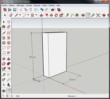Expand the Arc tool dropdown arrow
Image resolution: width=110 pixels, height=99 pixels.
[28, 15]
